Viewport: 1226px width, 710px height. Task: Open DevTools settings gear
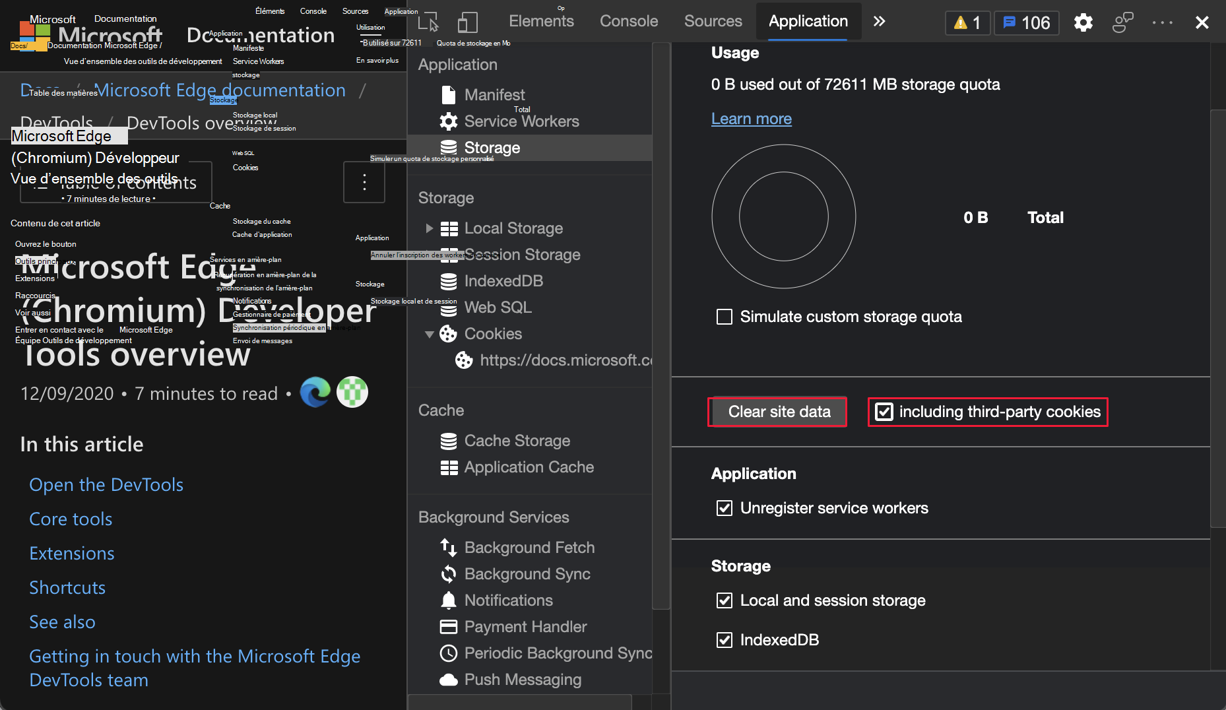1083,22
